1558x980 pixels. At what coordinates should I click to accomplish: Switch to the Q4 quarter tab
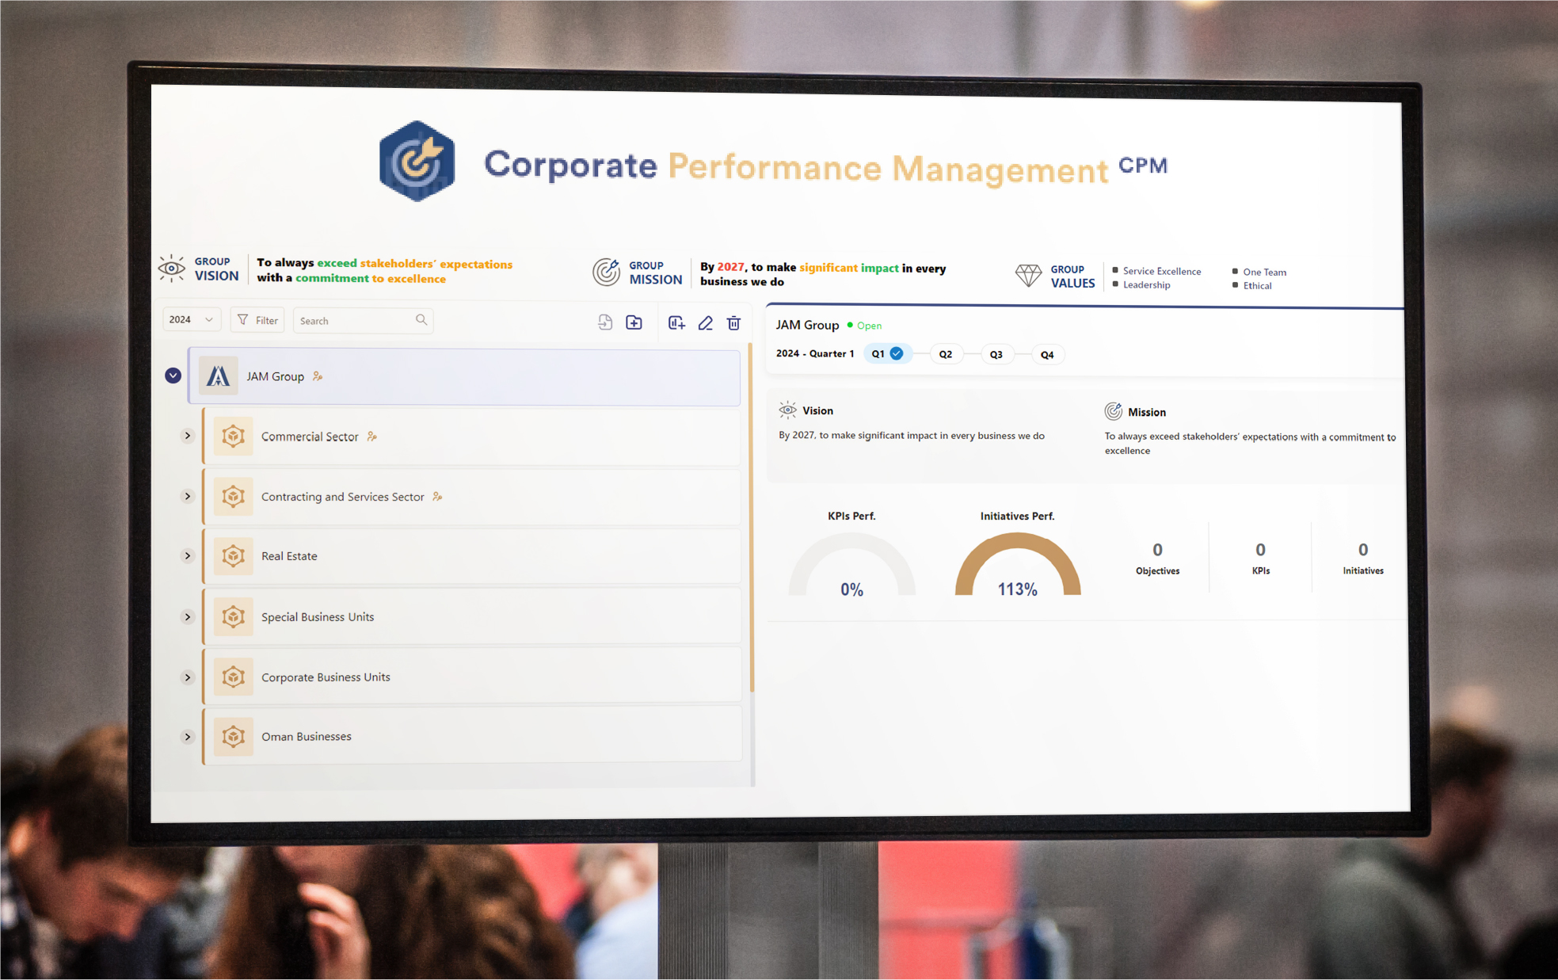(x=1047, y=355)
